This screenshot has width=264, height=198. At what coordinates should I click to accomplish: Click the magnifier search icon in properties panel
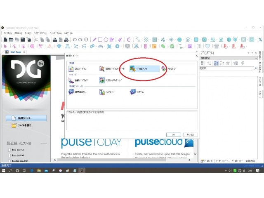[256, 68]
